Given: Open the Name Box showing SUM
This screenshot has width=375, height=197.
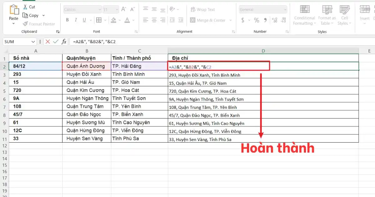Looking at the screenshot, I should [20, 41].
